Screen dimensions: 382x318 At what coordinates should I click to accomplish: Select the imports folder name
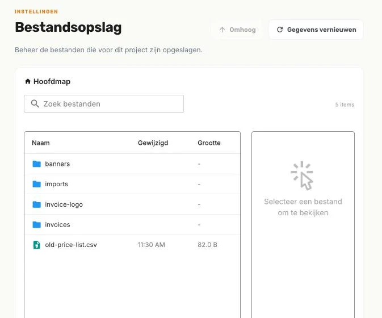(56, 184)
